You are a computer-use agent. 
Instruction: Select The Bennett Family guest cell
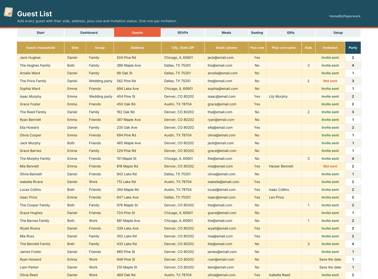pyautogui.click(x=41, y=244)
